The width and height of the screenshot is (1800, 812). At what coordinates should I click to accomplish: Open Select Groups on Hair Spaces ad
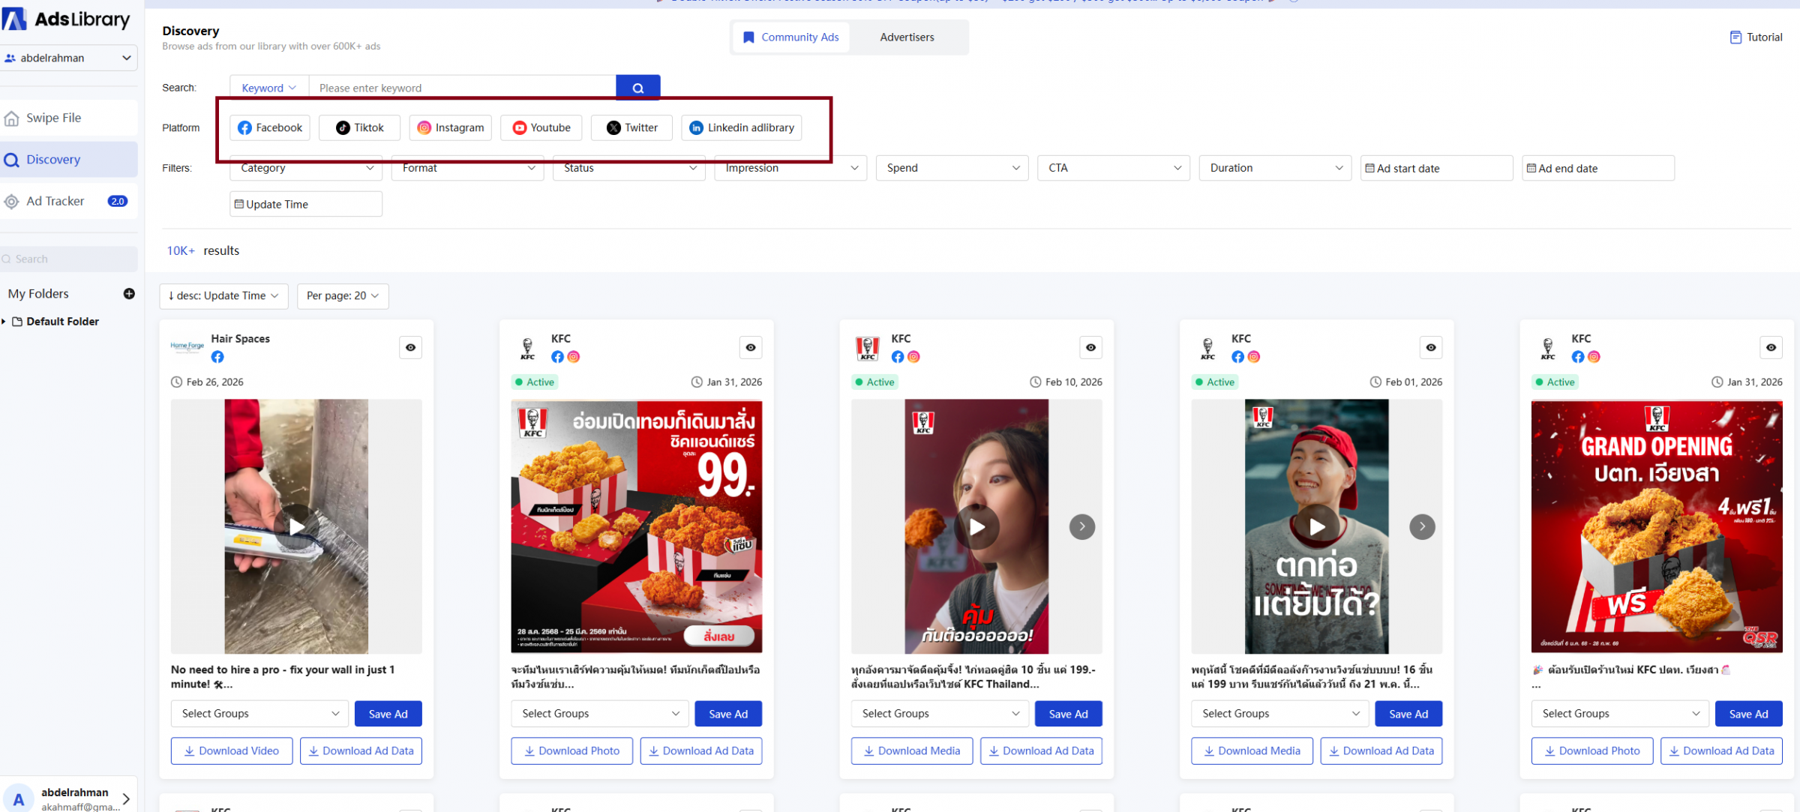(x=259, y=714)
